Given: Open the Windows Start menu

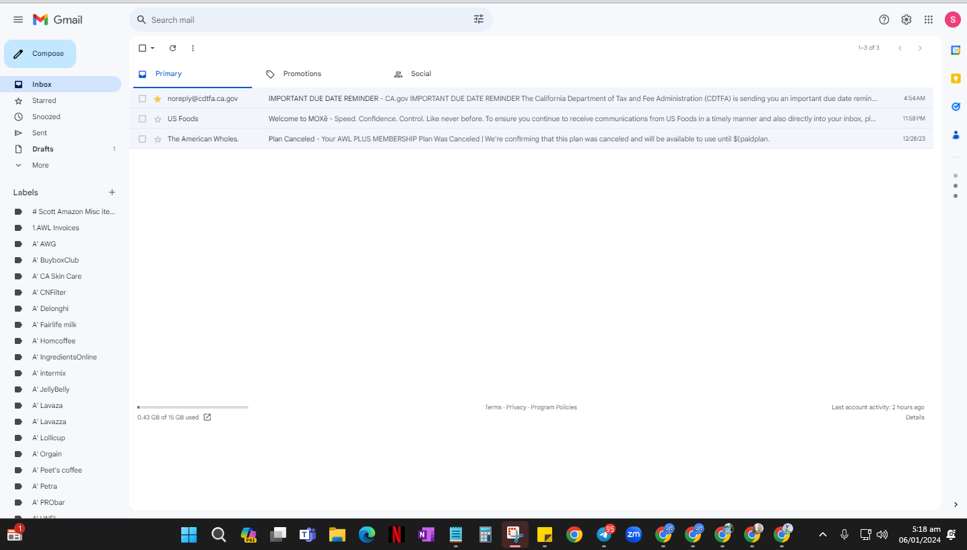Looking at the screenshot, I should pyautogui.click(x=189, y=535).
